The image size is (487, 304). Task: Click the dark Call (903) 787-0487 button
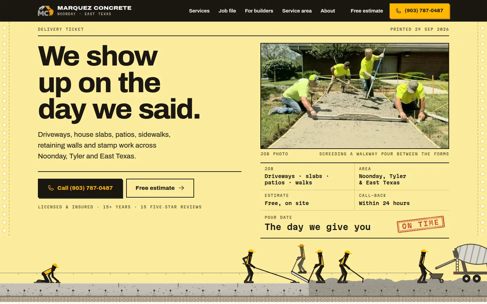(80, 188)
